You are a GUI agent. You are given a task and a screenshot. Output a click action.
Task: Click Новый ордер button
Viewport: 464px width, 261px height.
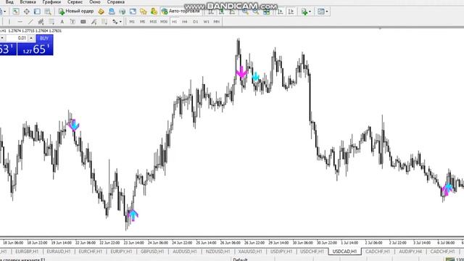pyautogui.click(x=76, y=12)
